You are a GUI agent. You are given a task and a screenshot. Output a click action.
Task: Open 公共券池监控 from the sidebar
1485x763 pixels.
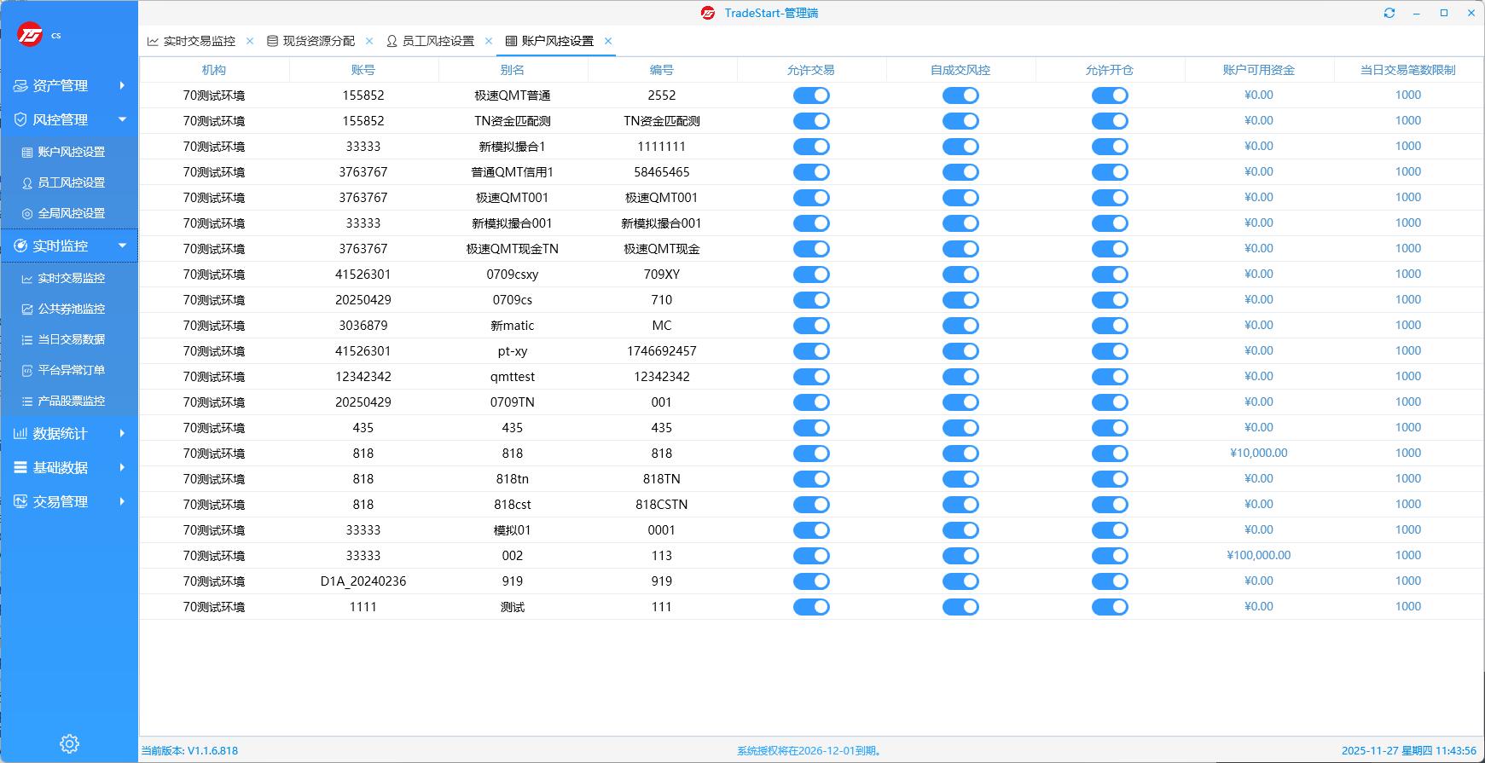(71, 309)
